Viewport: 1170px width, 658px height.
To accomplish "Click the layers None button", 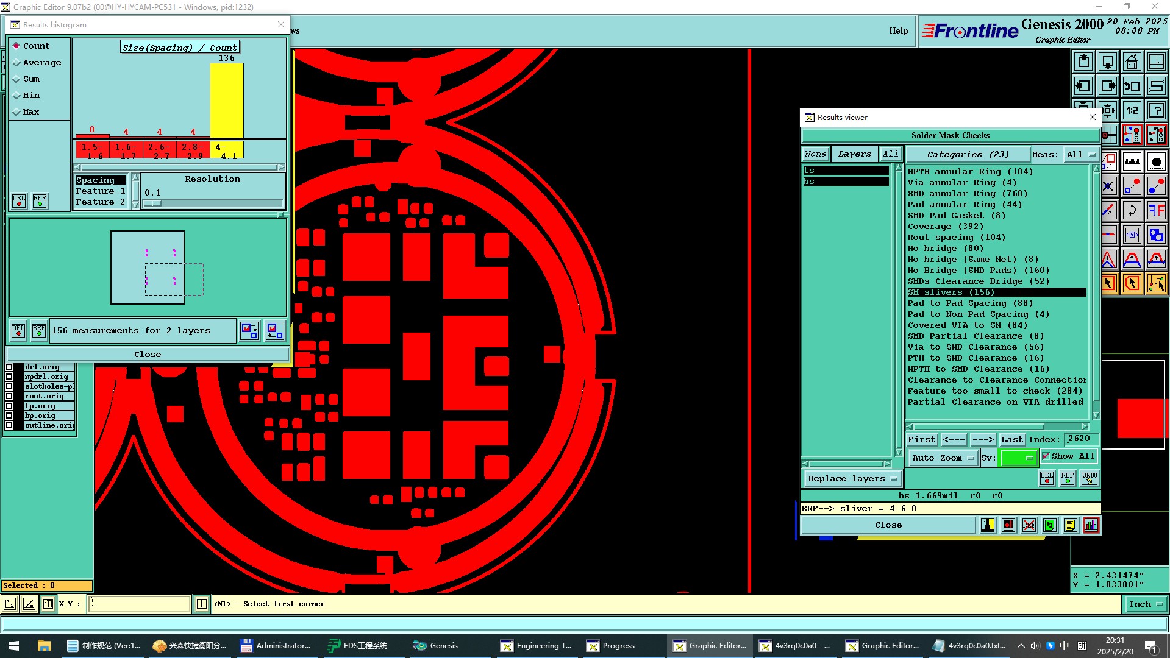I will tap(815, 154).
